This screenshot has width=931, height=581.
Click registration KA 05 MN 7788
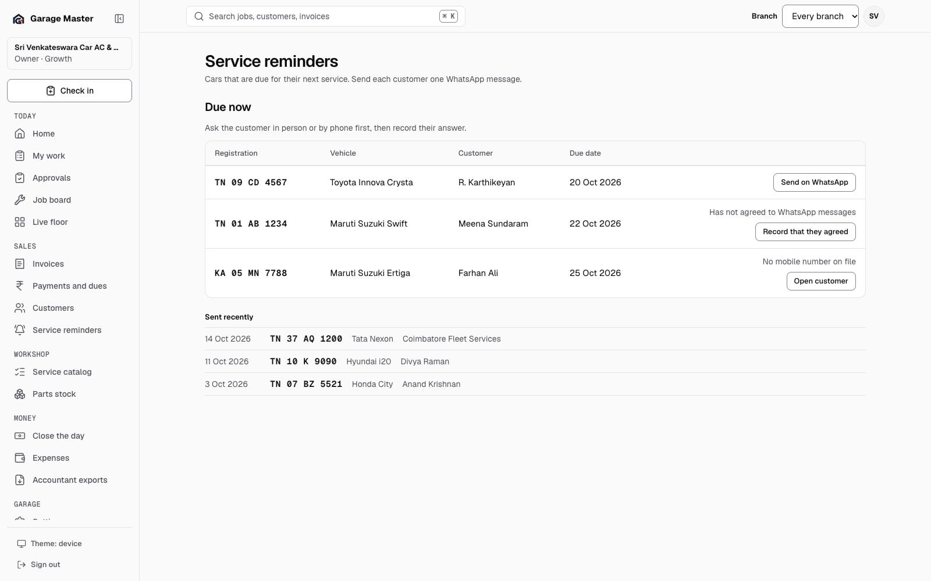click(x=251, y=273)
